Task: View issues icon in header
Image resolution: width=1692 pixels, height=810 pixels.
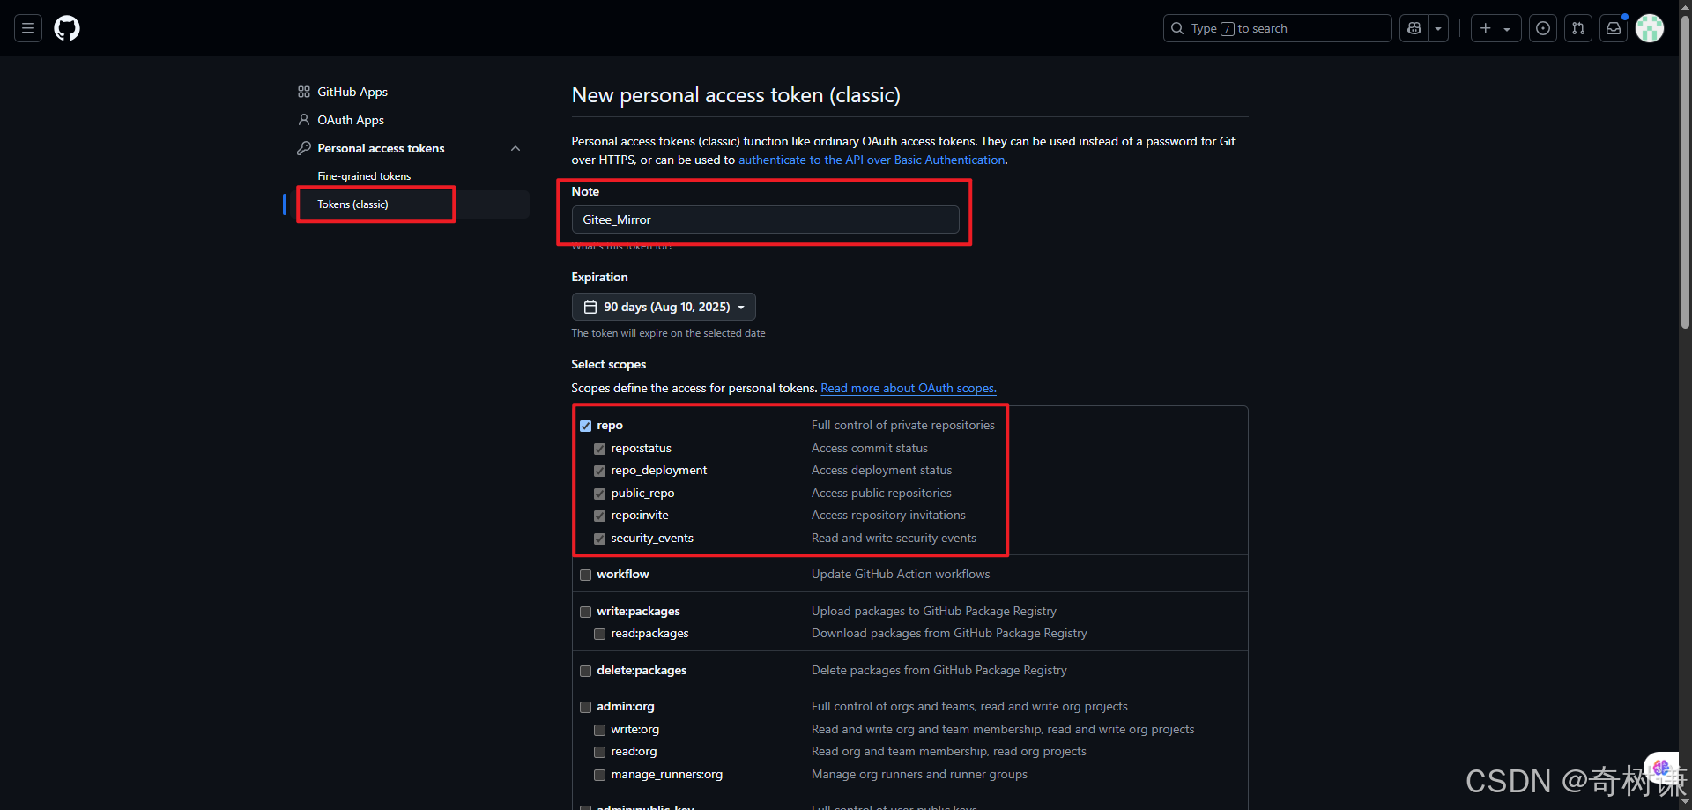Action: point(1543,28)
